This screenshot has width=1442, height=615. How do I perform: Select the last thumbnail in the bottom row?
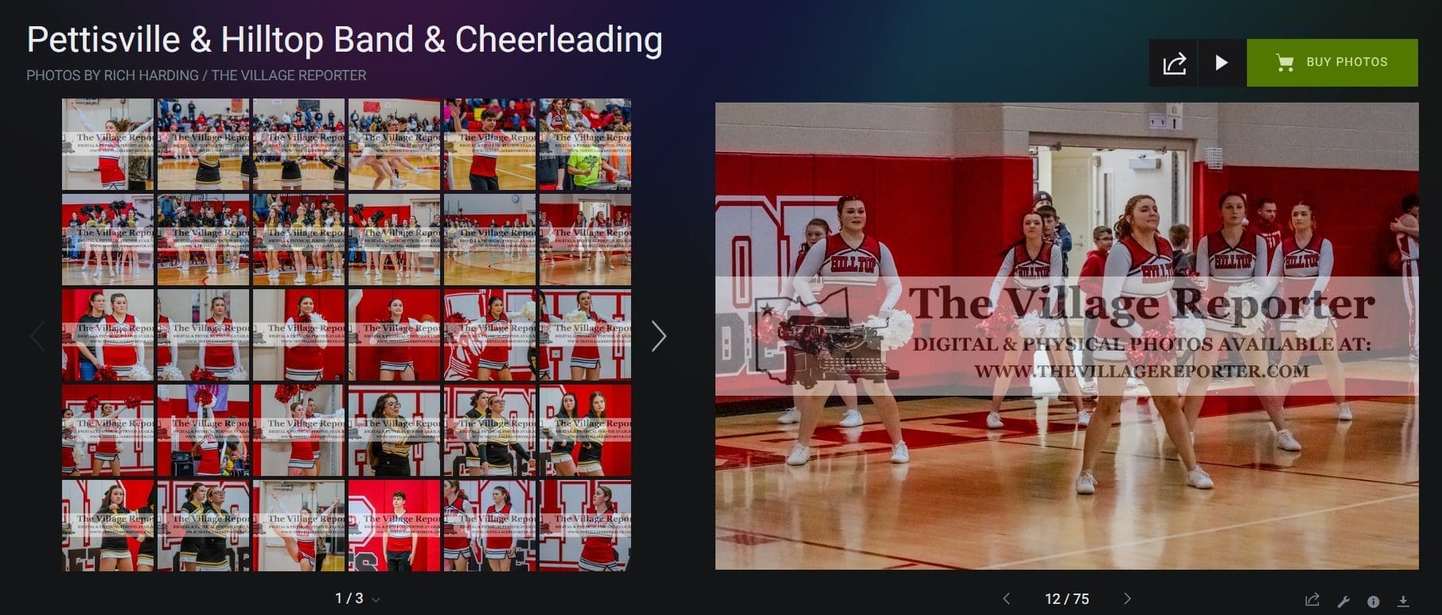click(x=585, y=525)
